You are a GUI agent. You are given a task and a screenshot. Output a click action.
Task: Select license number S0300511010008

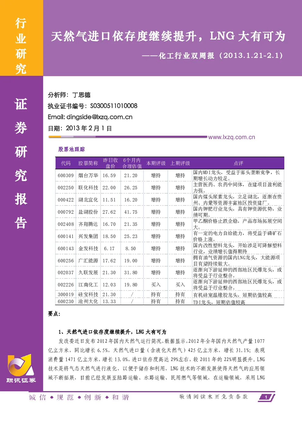click(114, 106)
